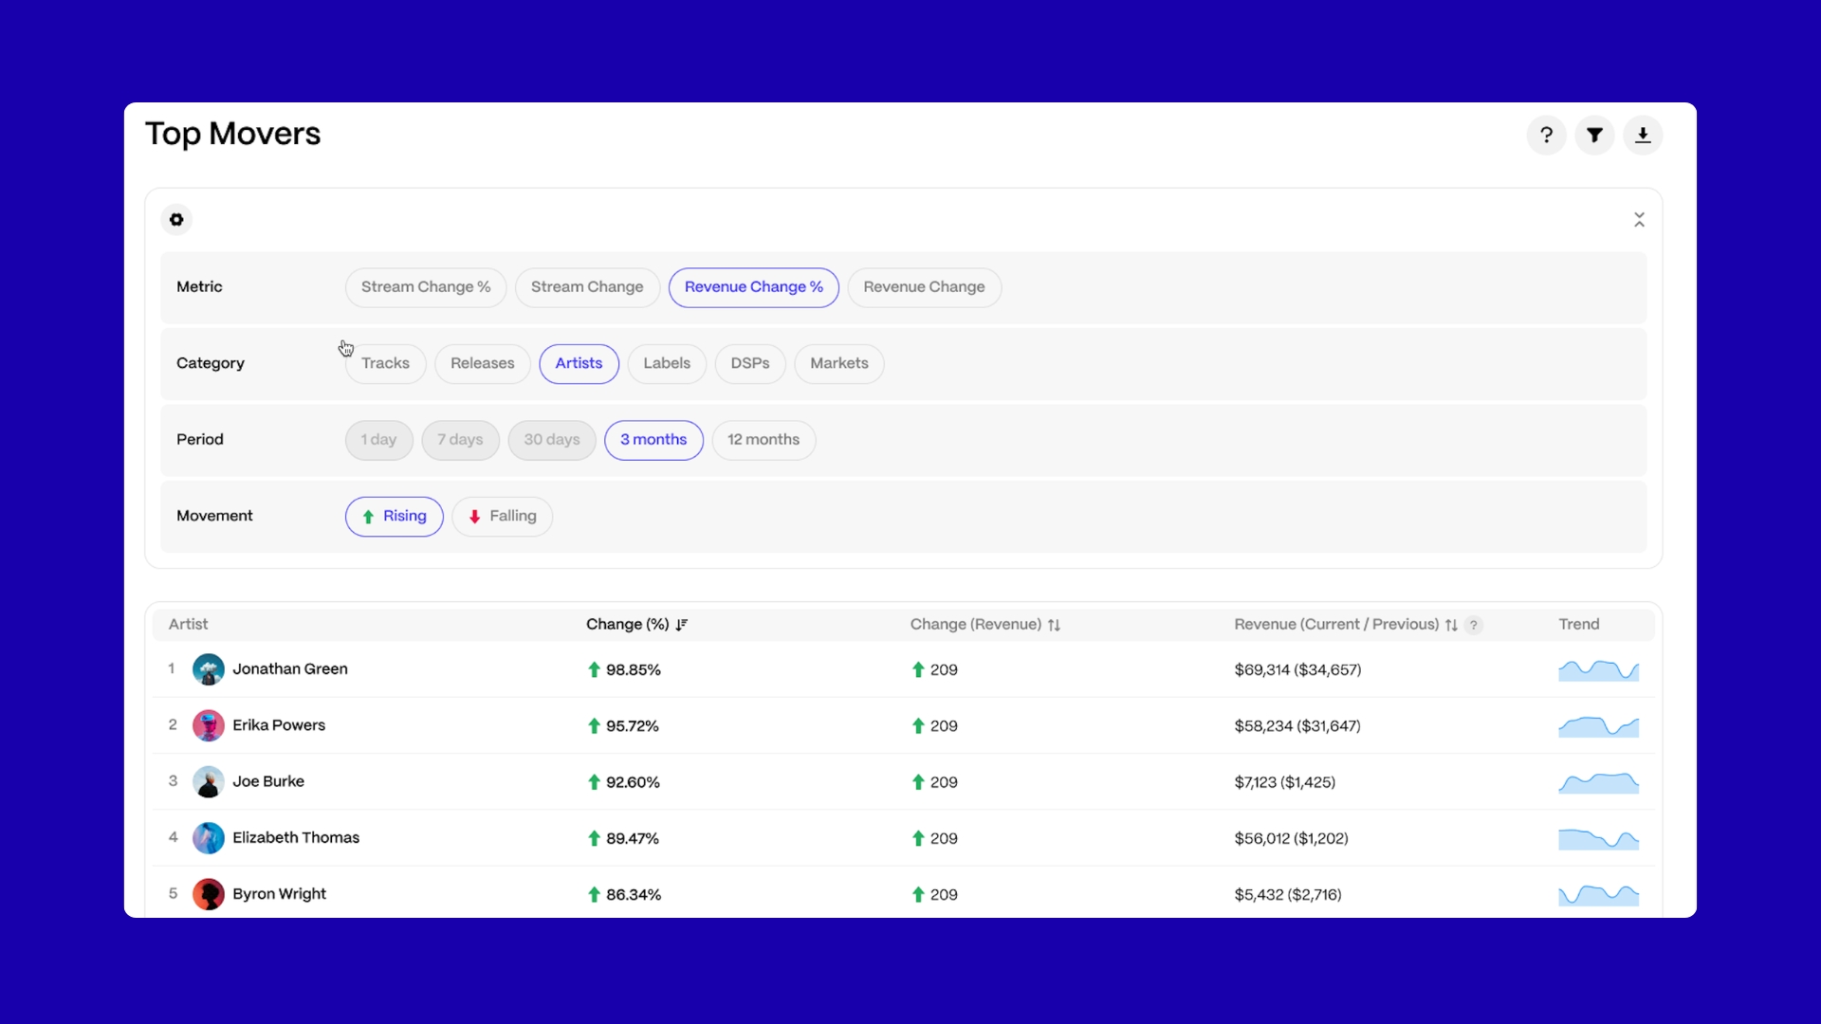Click the settings gear icon
Screen dimensions: 1821x1024
pos(176,220)
